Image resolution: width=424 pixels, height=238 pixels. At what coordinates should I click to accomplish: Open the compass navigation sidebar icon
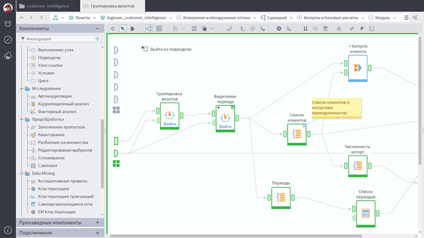(x=8, y=40)
